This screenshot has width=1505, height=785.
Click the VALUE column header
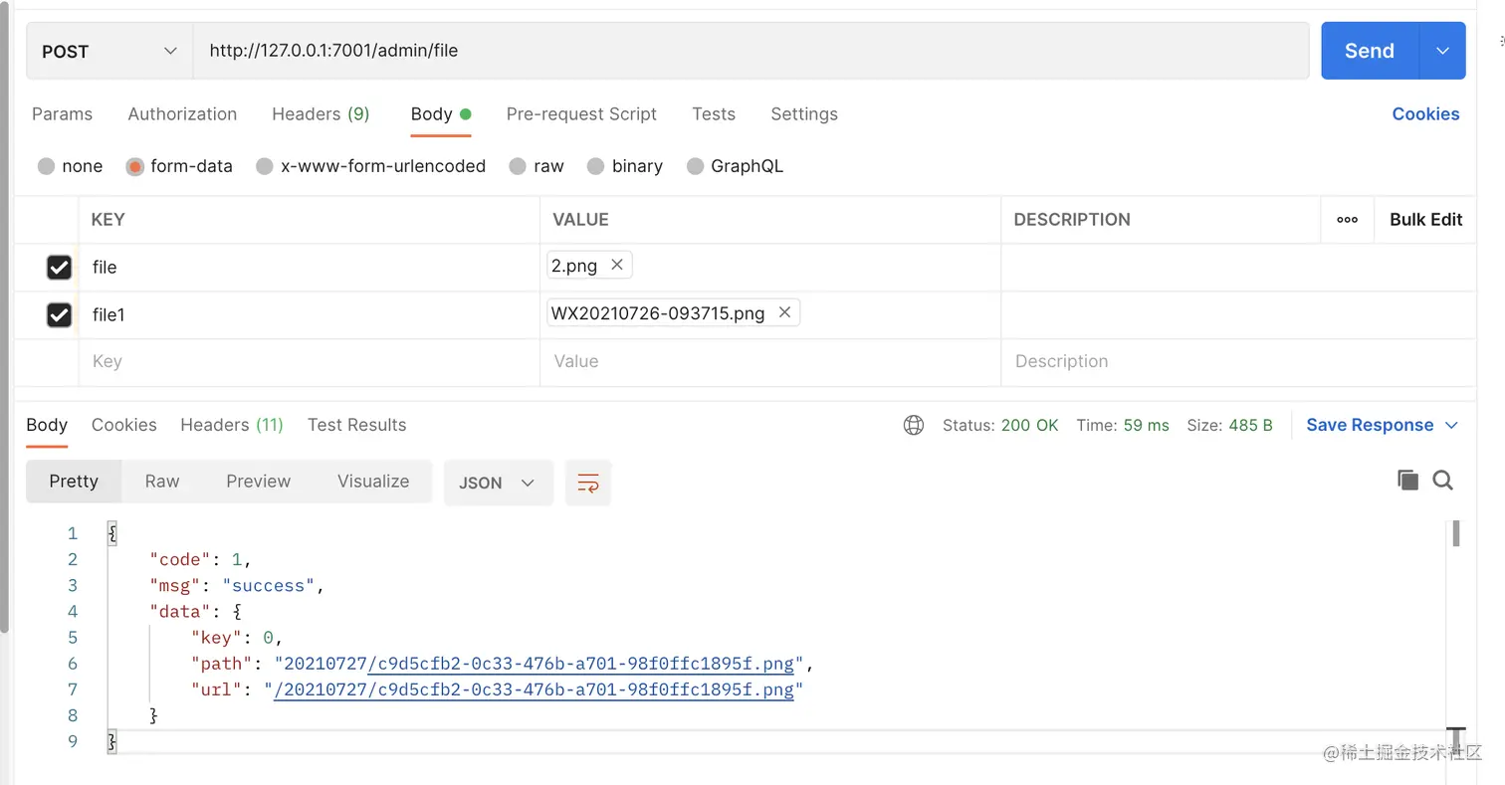tap(579, 220)
